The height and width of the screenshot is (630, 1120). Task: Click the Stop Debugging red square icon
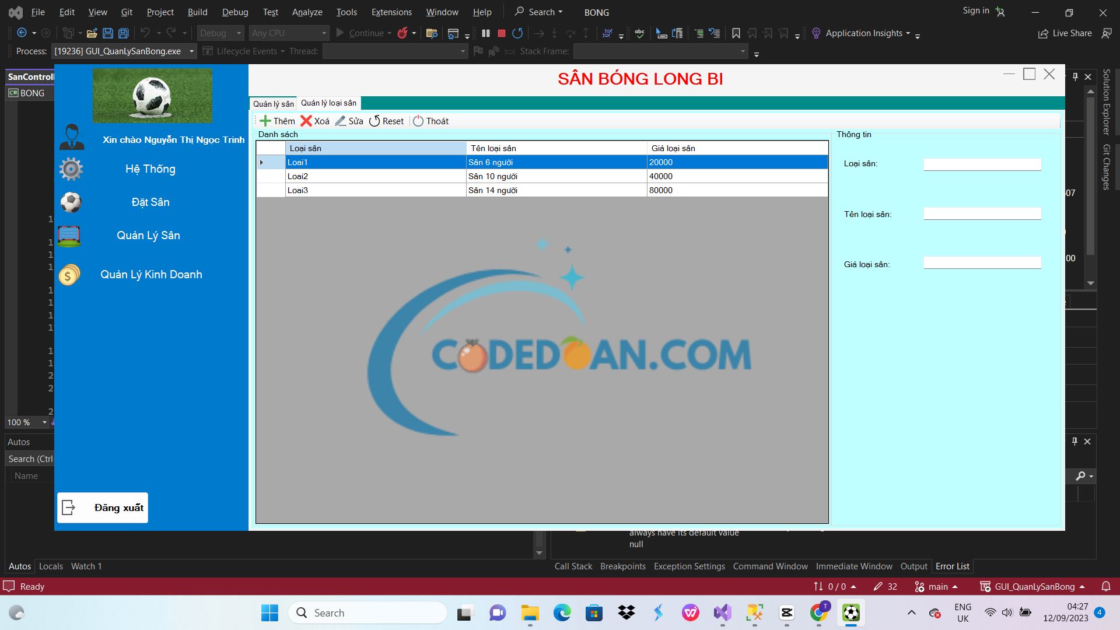click(x=501, y=33)
